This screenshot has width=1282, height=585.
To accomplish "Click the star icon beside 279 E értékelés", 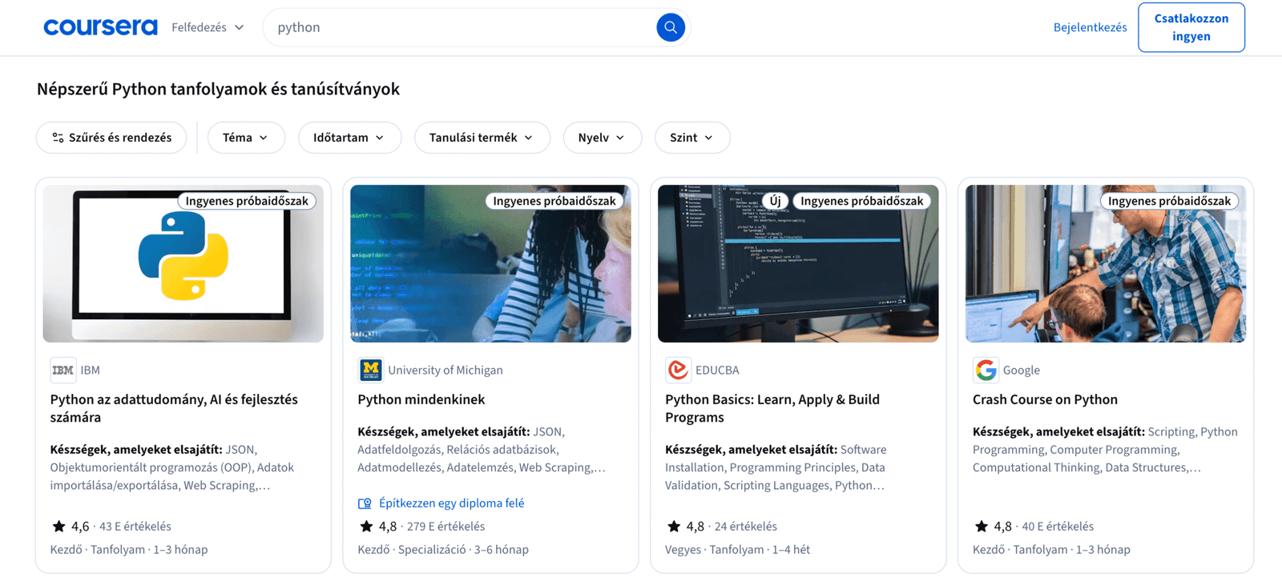I will (x=366, y=527).
